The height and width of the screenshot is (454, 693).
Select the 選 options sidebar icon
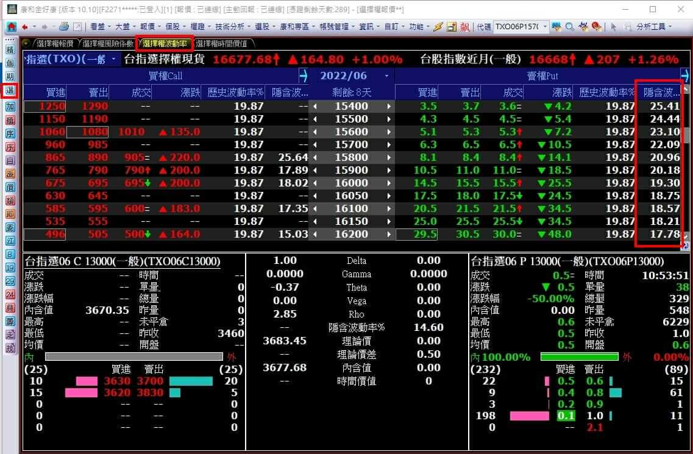[x=10, y=91]
